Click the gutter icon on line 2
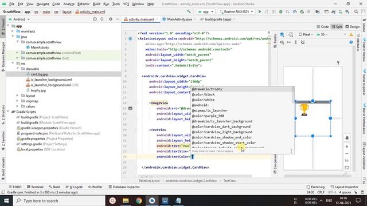367x206 pixels. (130, 38)
